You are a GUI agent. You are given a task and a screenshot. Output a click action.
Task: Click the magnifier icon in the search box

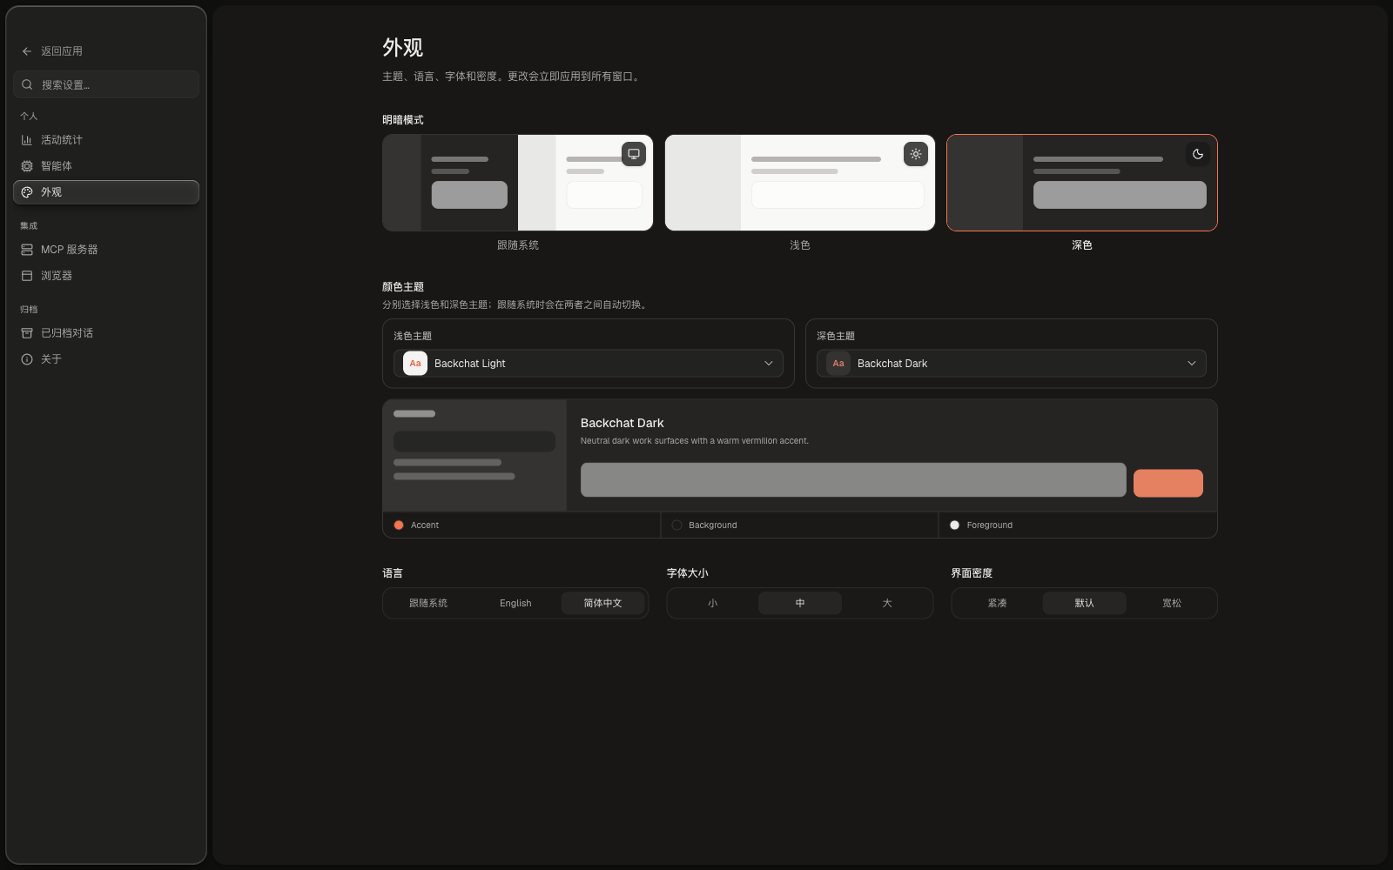coord(27,84)
